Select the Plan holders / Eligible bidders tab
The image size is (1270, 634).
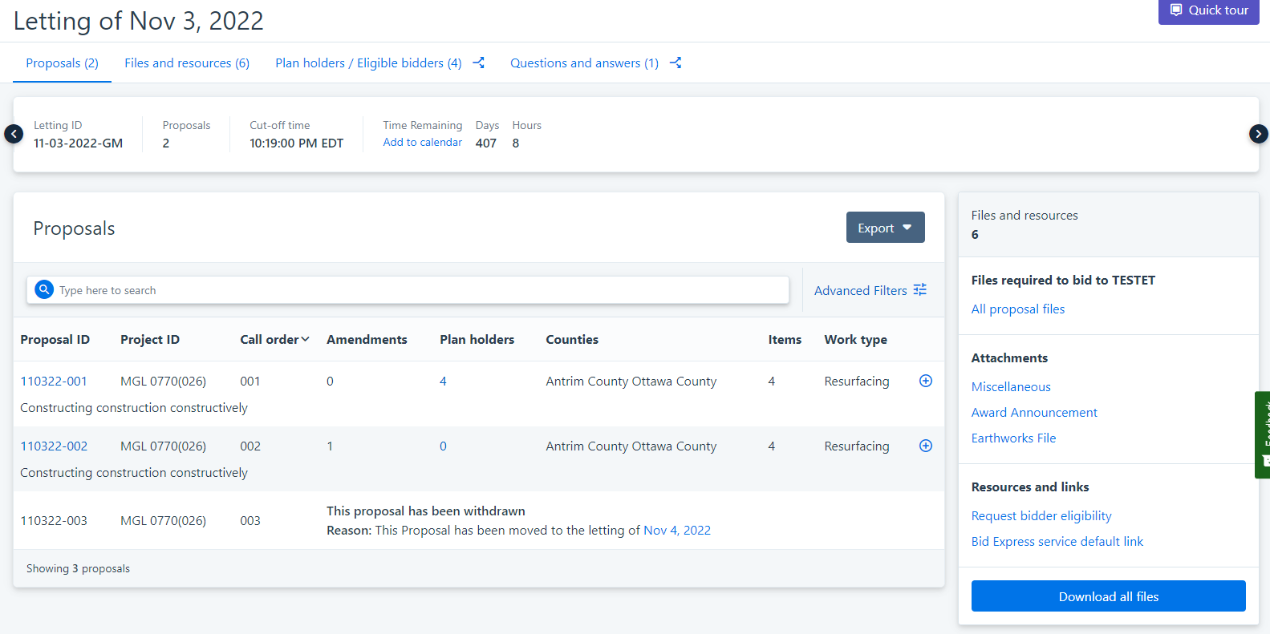[368, 63]
